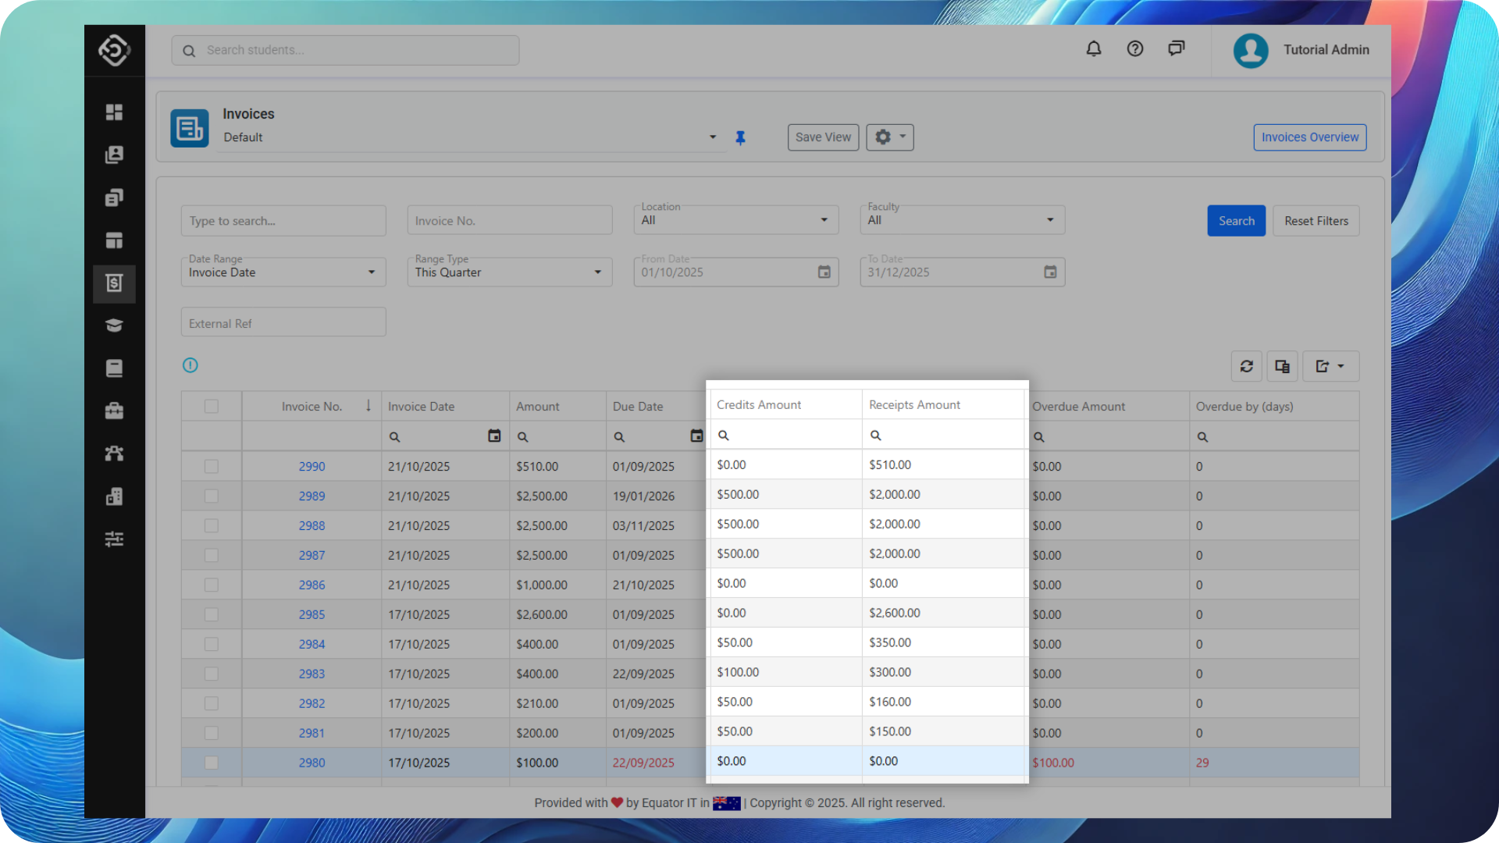Open the help question mark icon
The height and width of the screenshot is (843, 1499).
coord(1135,49)
